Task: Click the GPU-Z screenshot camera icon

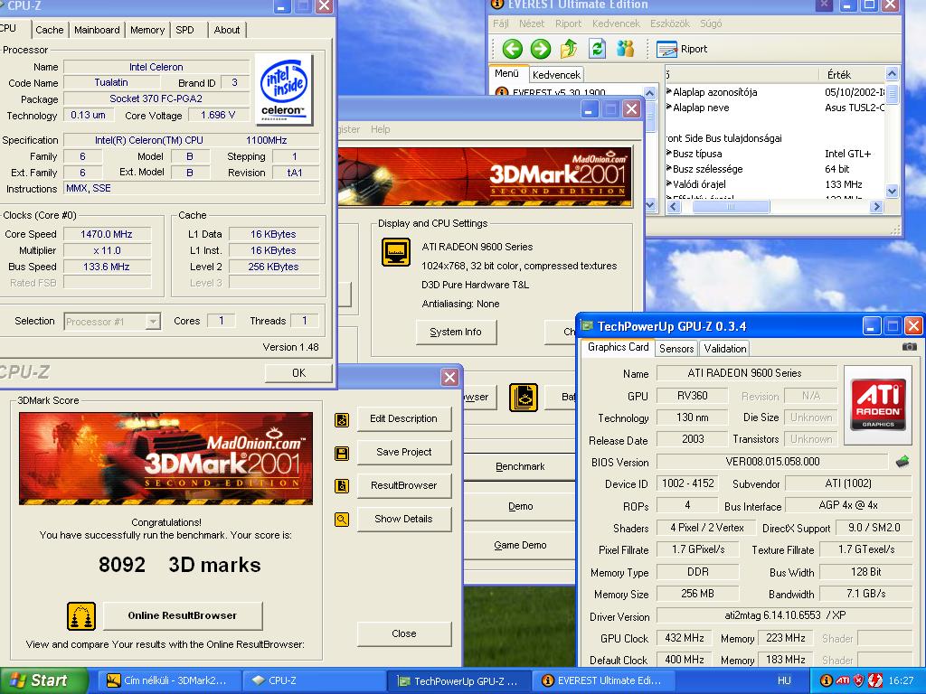Action: [x=910, y=347]
